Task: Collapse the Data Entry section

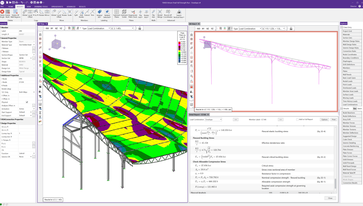Action: [x=342, y=27]
